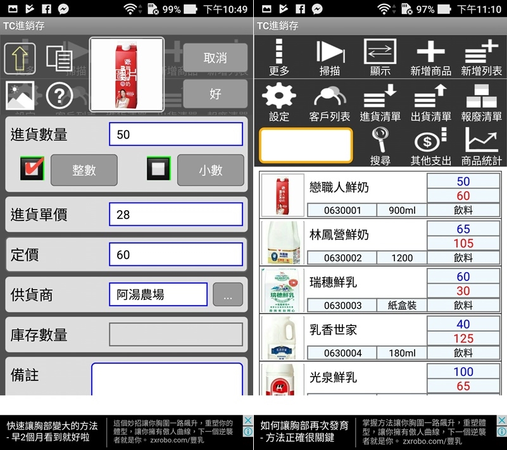
Task: Focus the 定價 field showing 60
Action: coord(176,254)
